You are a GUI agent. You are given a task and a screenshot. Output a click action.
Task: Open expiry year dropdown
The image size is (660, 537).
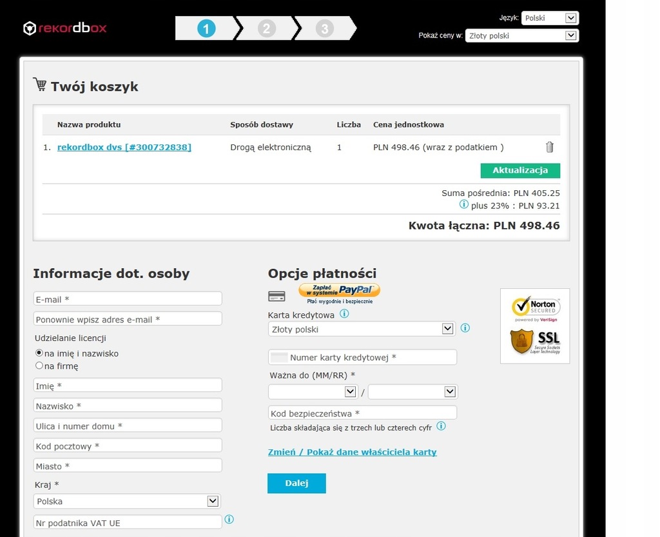click(x=413, y=392)
